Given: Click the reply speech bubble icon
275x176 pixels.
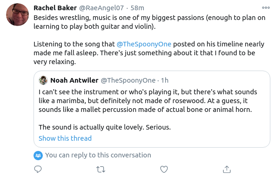Looking at the screenshot, I should click(38, 169).
